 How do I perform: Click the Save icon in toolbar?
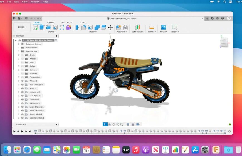point(26,19)
